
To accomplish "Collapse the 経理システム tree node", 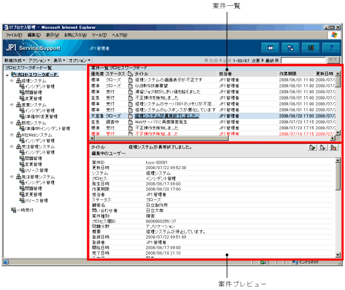I will point(12,81).
